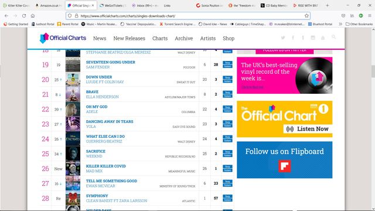
Task: Open Official Charts Twitter icon in header
Action: 283,38
